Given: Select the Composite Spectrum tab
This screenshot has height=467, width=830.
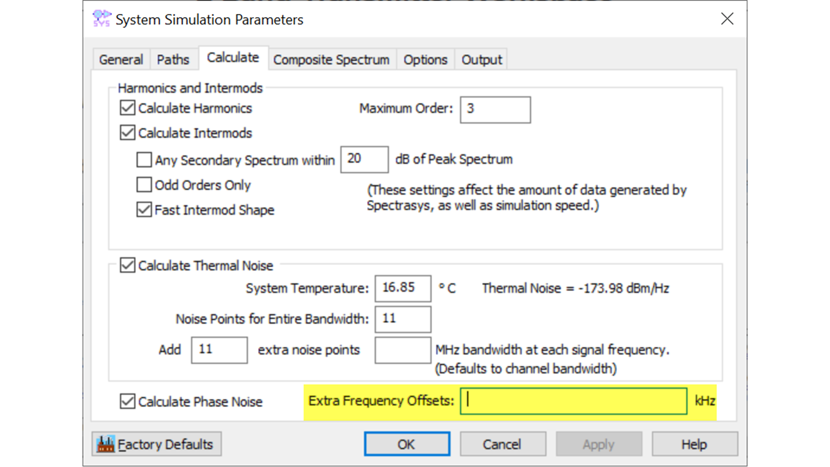Looking at the screenshot, I should click(331, 59).
